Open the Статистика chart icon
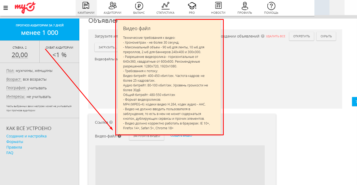Image resolution: width=357 pixels, height=185 pixels. (x=165, y=6)
